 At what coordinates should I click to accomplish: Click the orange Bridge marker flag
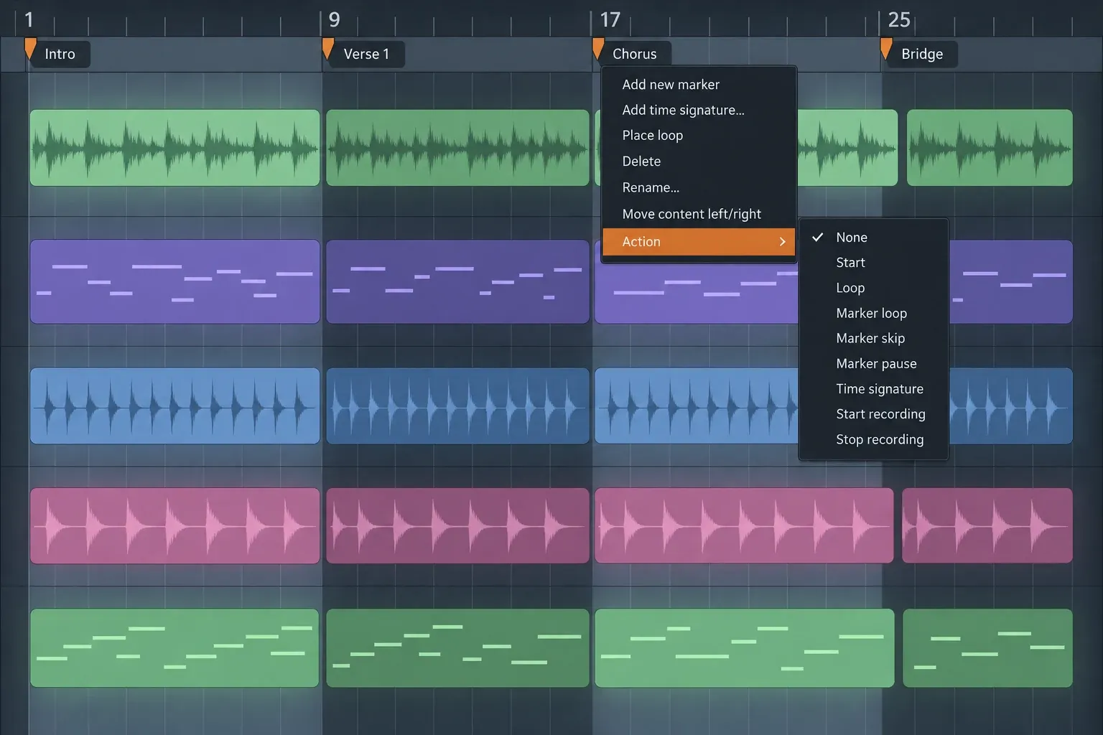(886, 49)
